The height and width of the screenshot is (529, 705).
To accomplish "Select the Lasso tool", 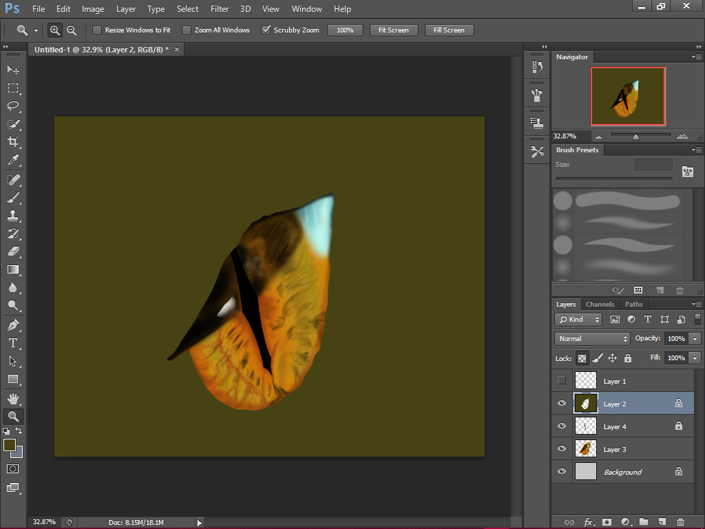I will (x=14, y=106).
